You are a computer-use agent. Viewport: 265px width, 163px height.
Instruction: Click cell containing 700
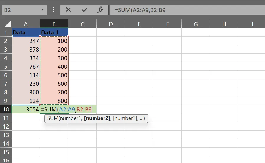click(x=54, y=92)
